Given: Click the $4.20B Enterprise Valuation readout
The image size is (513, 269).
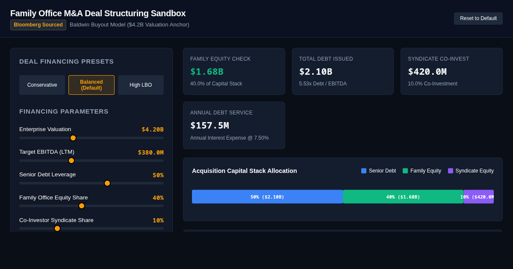Looking at the screenshot, I should pyautogui.click(x=153, y=129).
